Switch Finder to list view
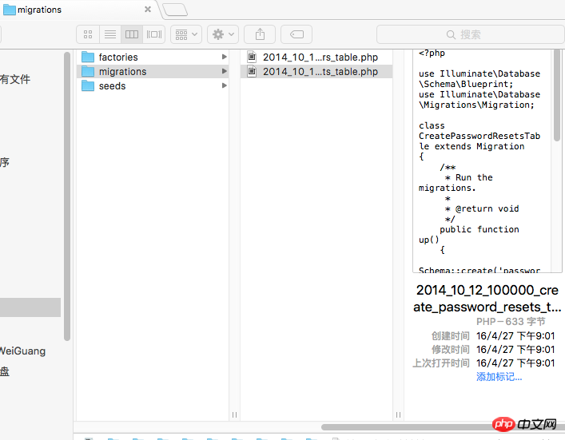Image resolution: width=565 pixels, height=440 pixels. point(110,34)
